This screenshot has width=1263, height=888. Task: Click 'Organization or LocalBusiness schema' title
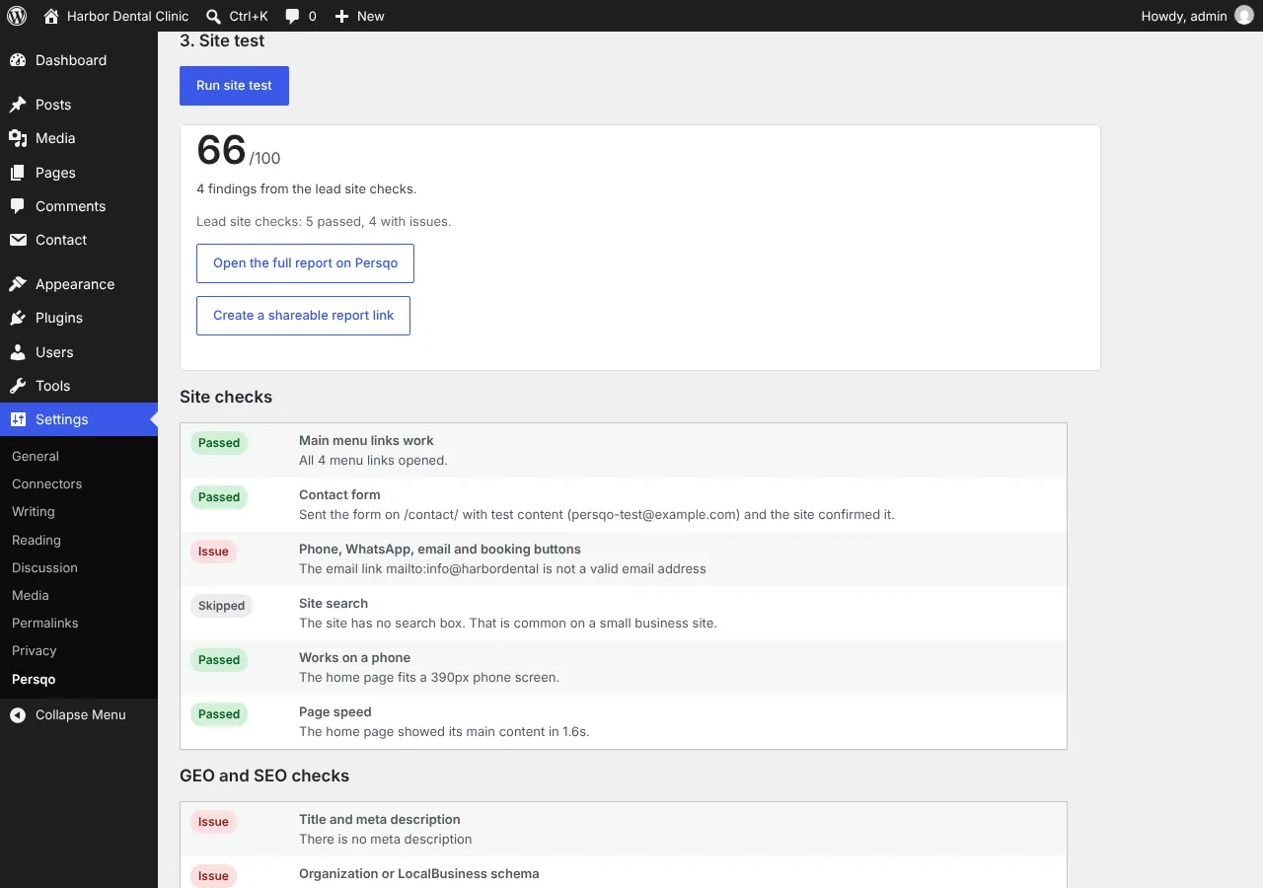419,873
